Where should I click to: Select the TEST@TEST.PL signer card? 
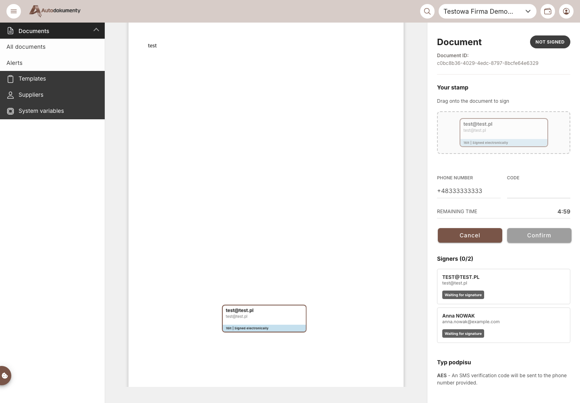503,287
